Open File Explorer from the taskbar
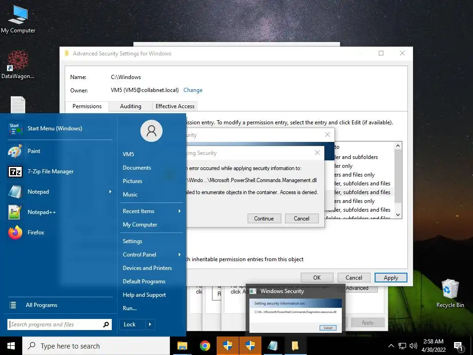473x355 pixels. tap(182, 346)
